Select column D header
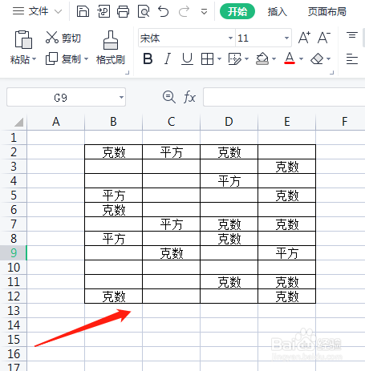 (x=229, y=122)
